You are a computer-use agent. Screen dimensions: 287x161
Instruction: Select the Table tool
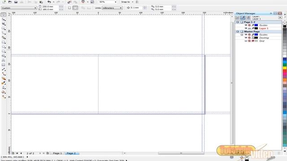pos(4,65)
